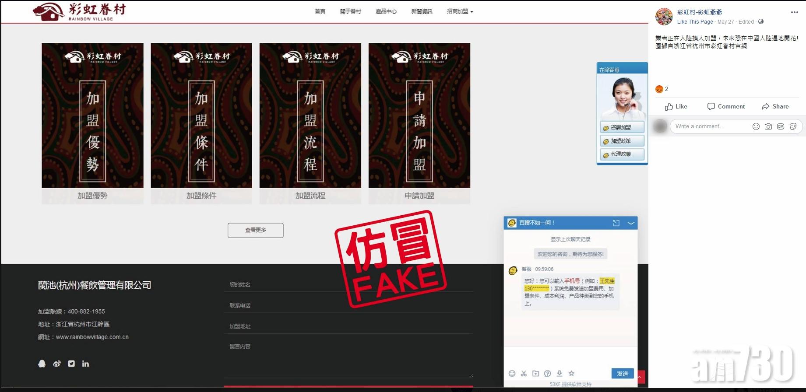Click the 您的姓名 name input field
The image size is (806, 392).
pos(348,285)
